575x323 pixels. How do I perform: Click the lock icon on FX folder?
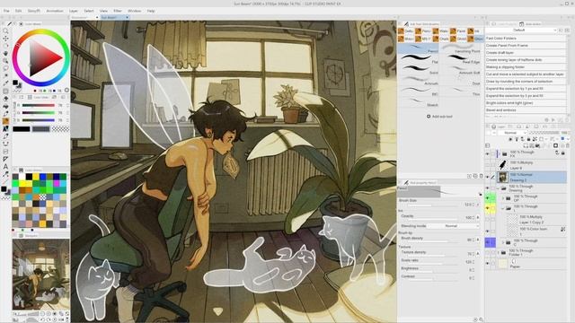tap(563, 153)
